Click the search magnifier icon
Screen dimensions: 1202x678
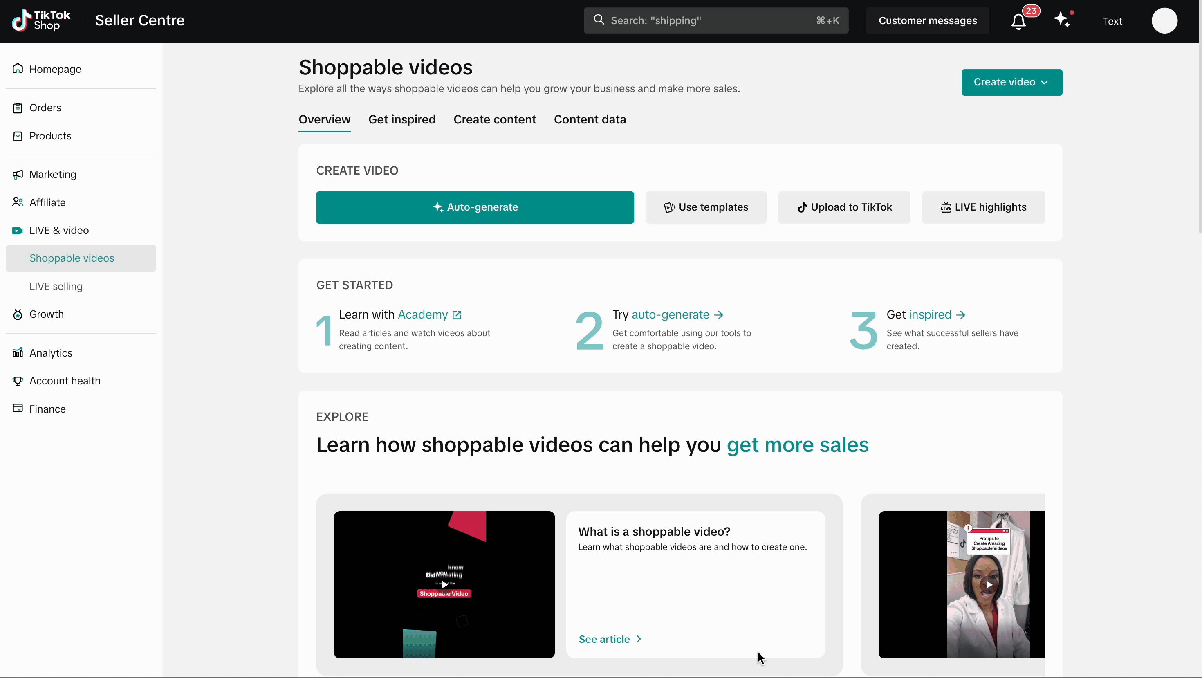(599, 20)
